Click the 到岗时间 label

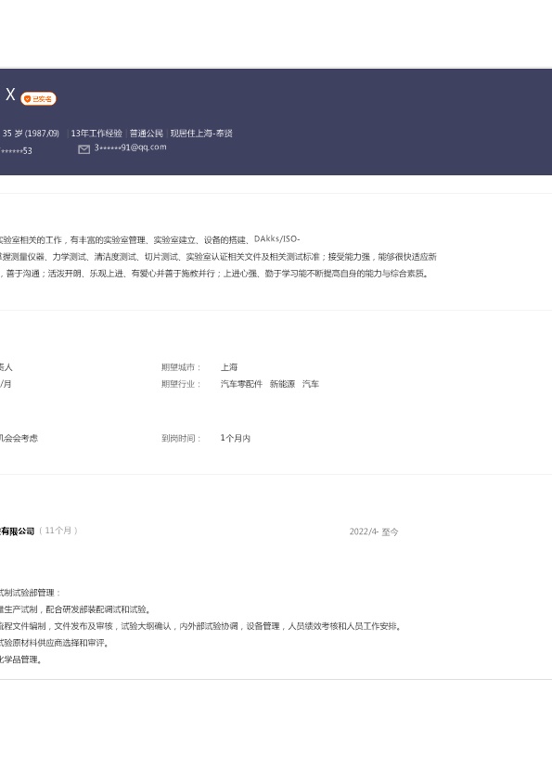181,439
